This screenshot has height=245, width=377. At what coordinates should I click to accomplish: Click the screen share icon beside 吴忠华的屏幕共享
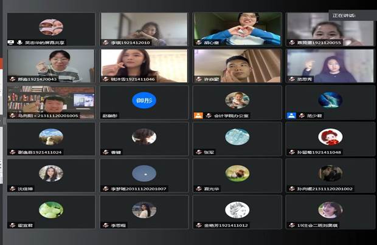(11, 42)
